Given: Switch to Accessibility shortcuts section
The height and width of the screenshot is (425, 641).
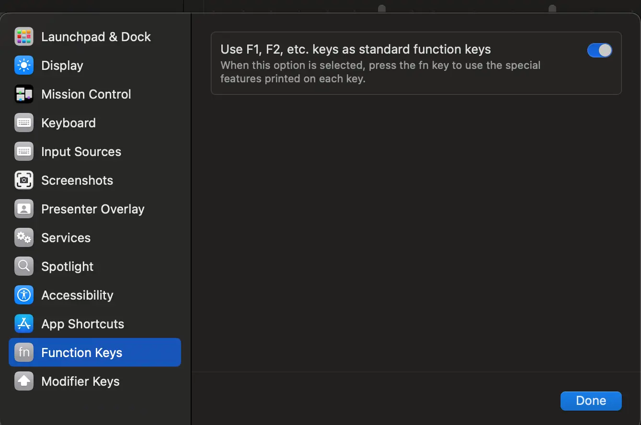Looking at the screenshot, I should point(77,295).
